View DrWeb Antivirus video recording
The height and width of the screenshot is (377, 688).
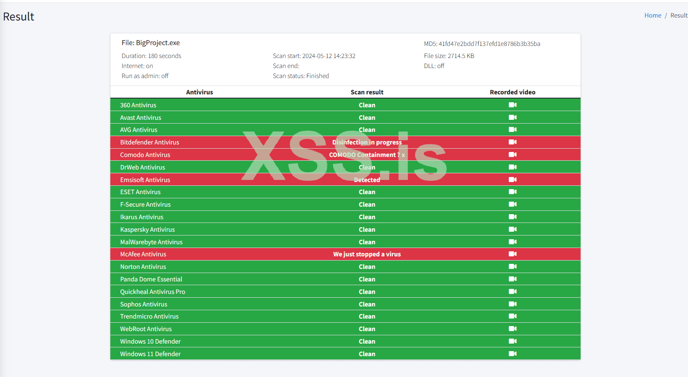pos(512,167)
